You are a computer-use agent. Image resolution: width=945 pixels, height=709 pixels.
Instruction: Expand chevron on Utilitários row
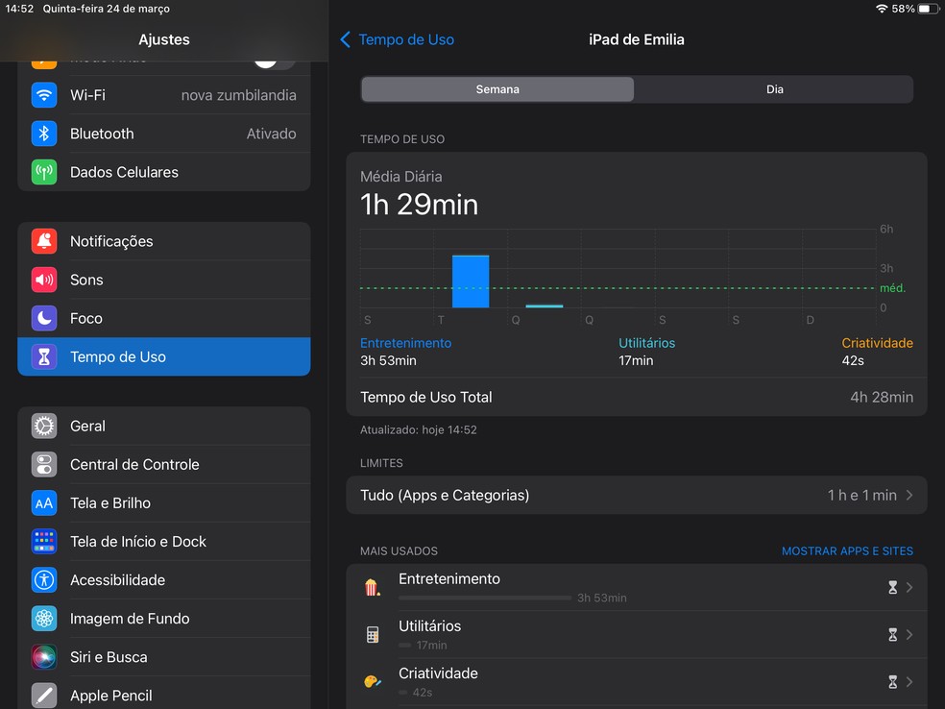909,635
